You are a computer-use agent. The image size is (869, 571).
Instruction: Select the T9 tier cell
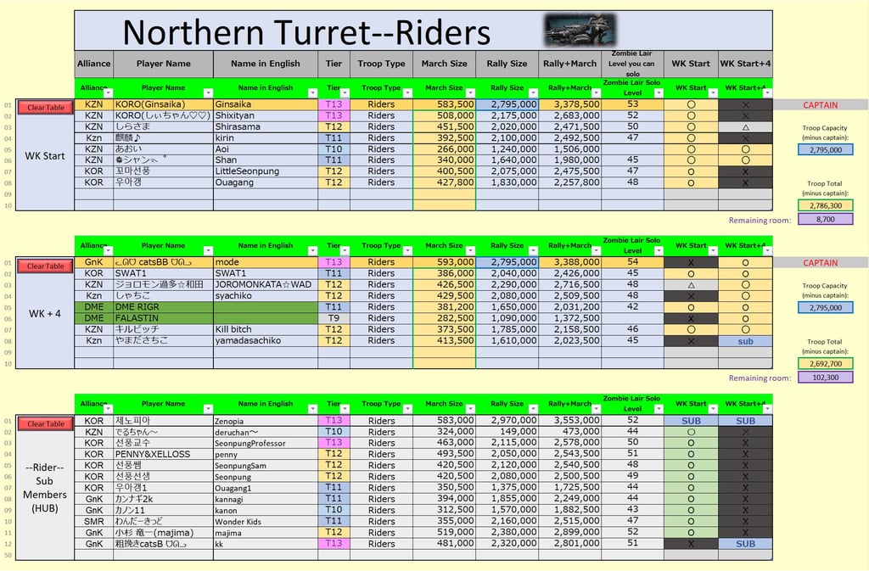(x=334, y=318)
